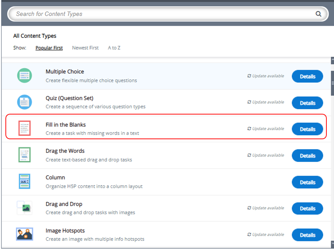Click the magnifying glass search icon

(x=318, y=14)
